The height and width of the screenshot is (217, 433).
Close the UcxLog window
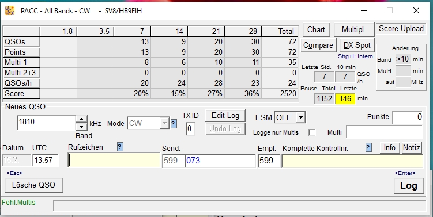click(x=416, y=10)
